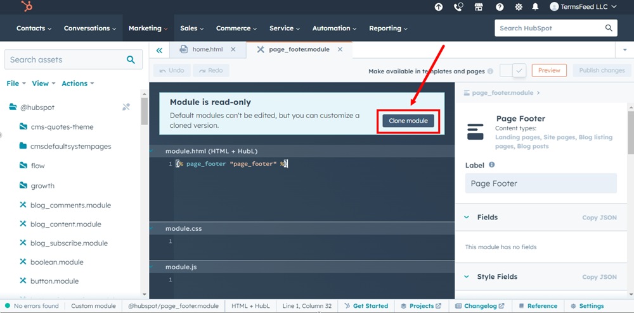Open the Reporting menu
634x313 pixels.
tap(388, 28)
